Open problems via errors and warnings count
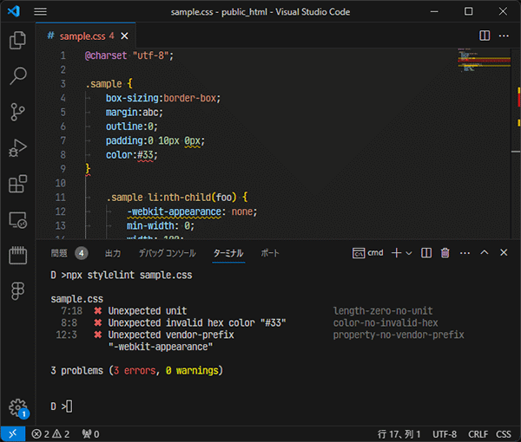The width and height of the screenshot is (521, 442). 50,434
